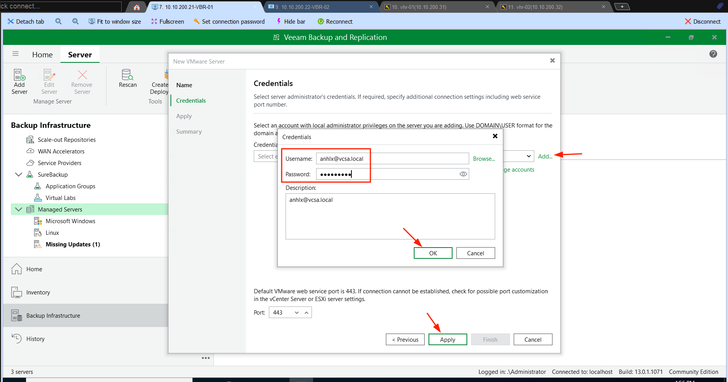Viewport: 728px width, 382px height.
Task: Switch to the vhr-01 session tab
Action: coord(437,7)
